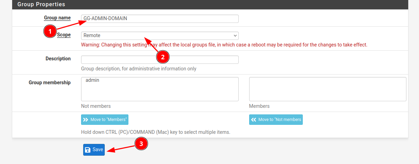Viewport: 419px width, 164px height.
Task: Save the group properties
Action: (94, 150)
